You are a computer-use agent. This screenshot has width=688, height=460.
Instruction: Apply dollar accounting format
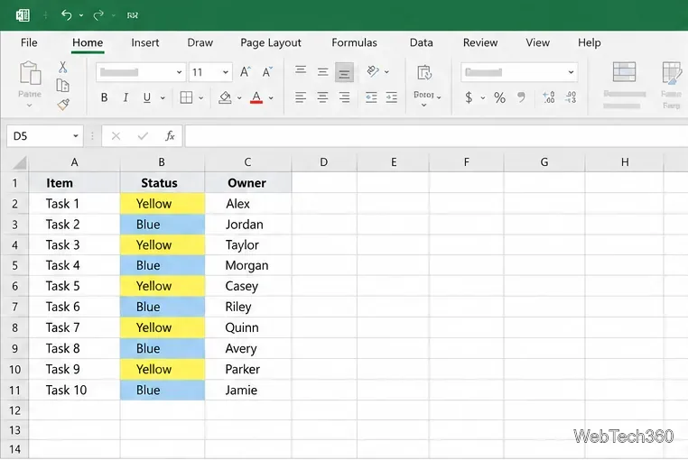[469, 97]
